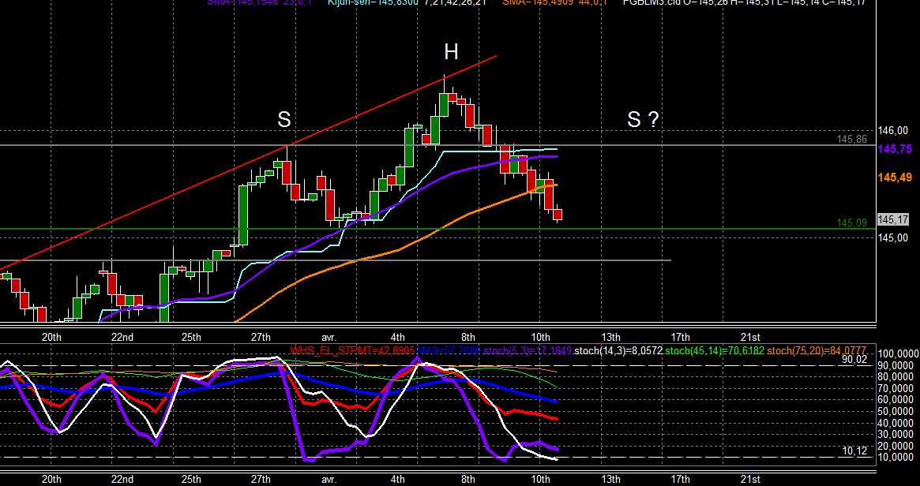Click the 4th date label under the price chart

pos(398,337)
